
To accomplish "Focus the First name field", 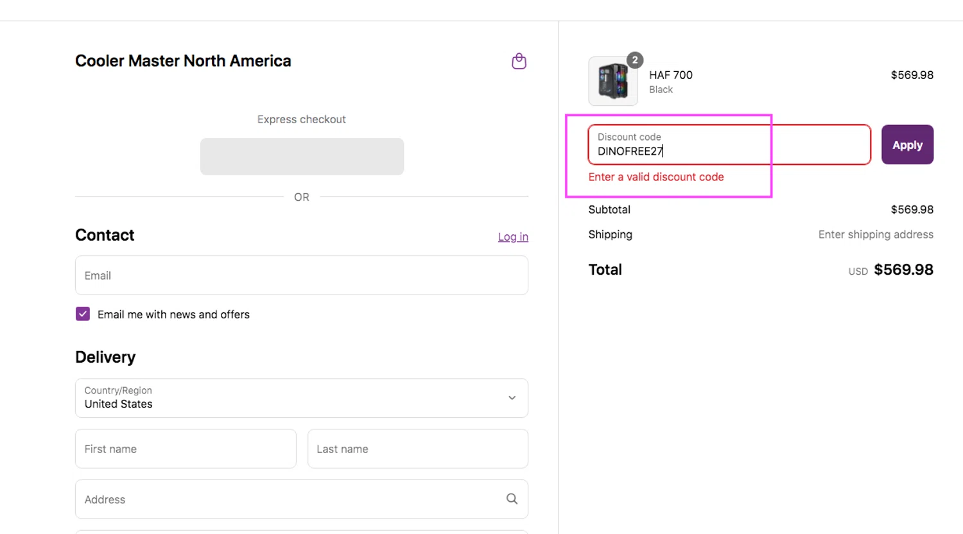I will click(186, 449).
